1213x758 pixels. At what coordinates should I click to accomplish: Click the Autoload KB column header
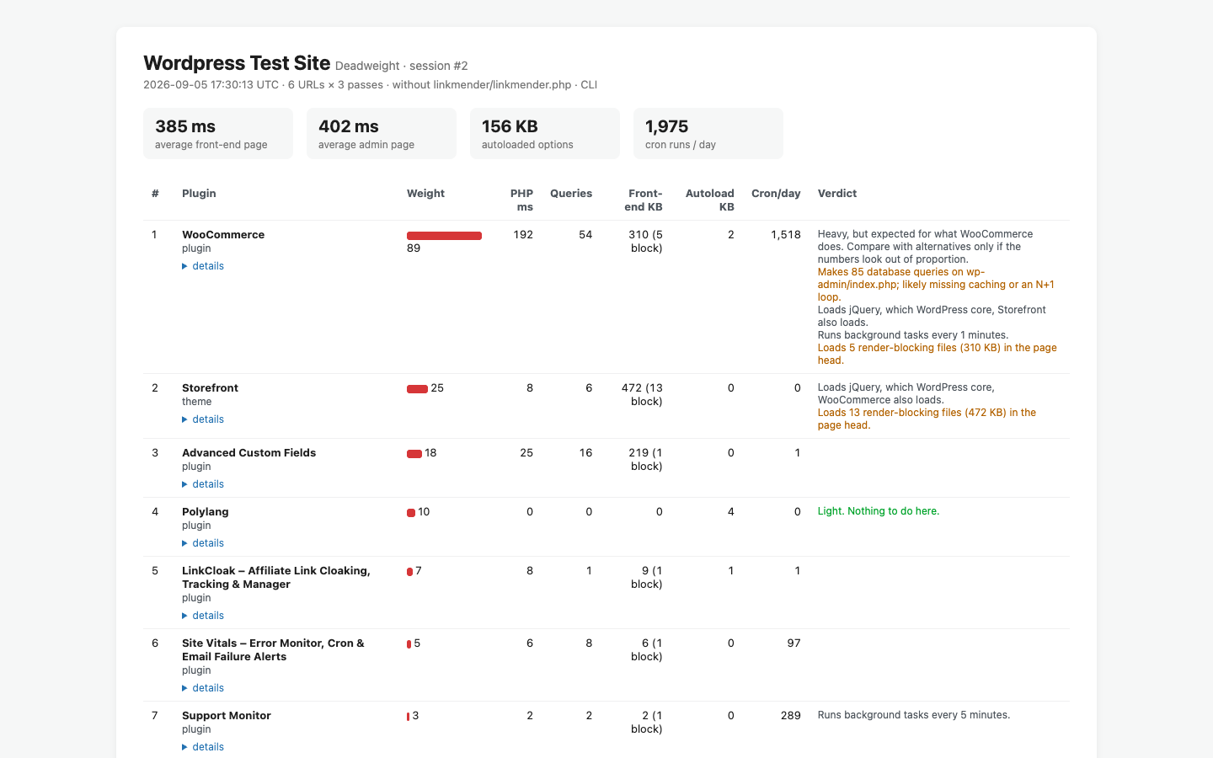coord(710,200)
